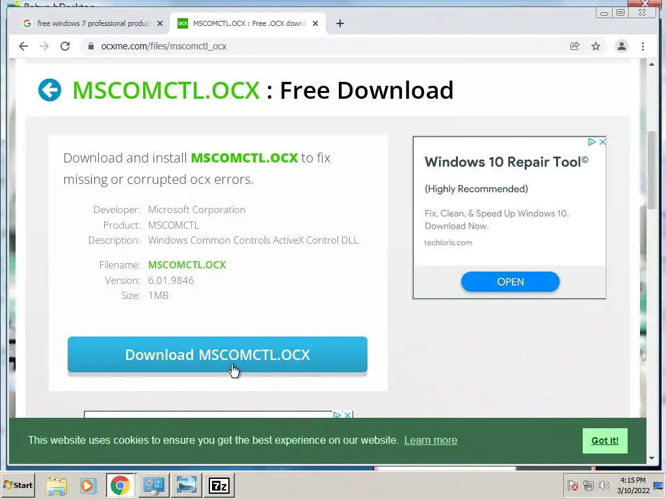The width and height of the screenshot is (666, 499).
Task: Close the free windows 7 professional tab
Action: (160, 23)
